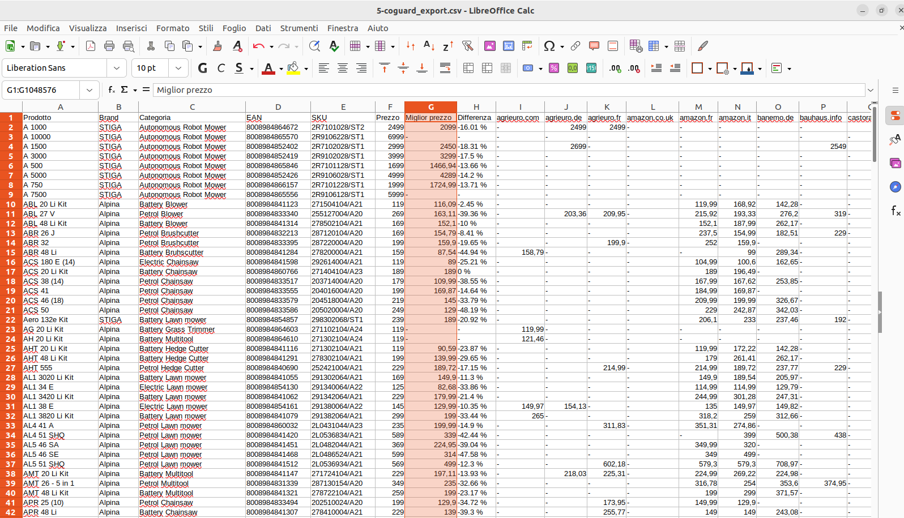The width and height of the screenshot is (904, 518).
Task: Toggle center vertically alignment
Action: [403, 68]
